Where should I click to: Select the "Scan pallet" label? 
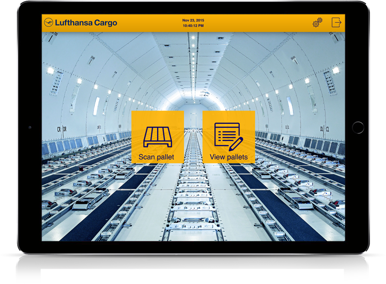point(156,157)
